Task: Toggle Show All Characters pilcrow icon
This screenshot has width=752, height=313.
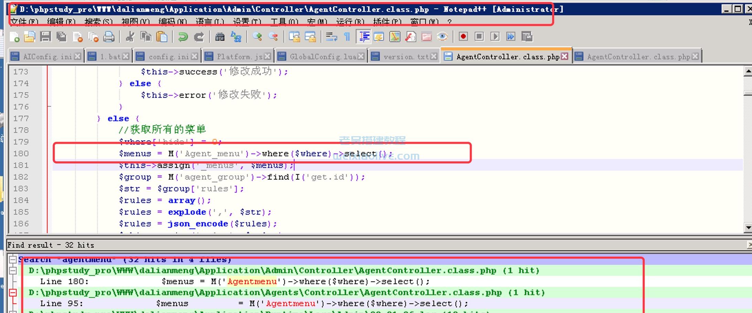Action: pos(347,36)
